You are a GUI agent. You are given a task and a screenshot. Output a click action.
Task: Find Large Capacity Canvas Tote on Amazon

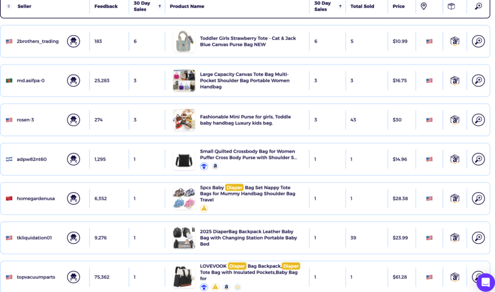point(454,81)
